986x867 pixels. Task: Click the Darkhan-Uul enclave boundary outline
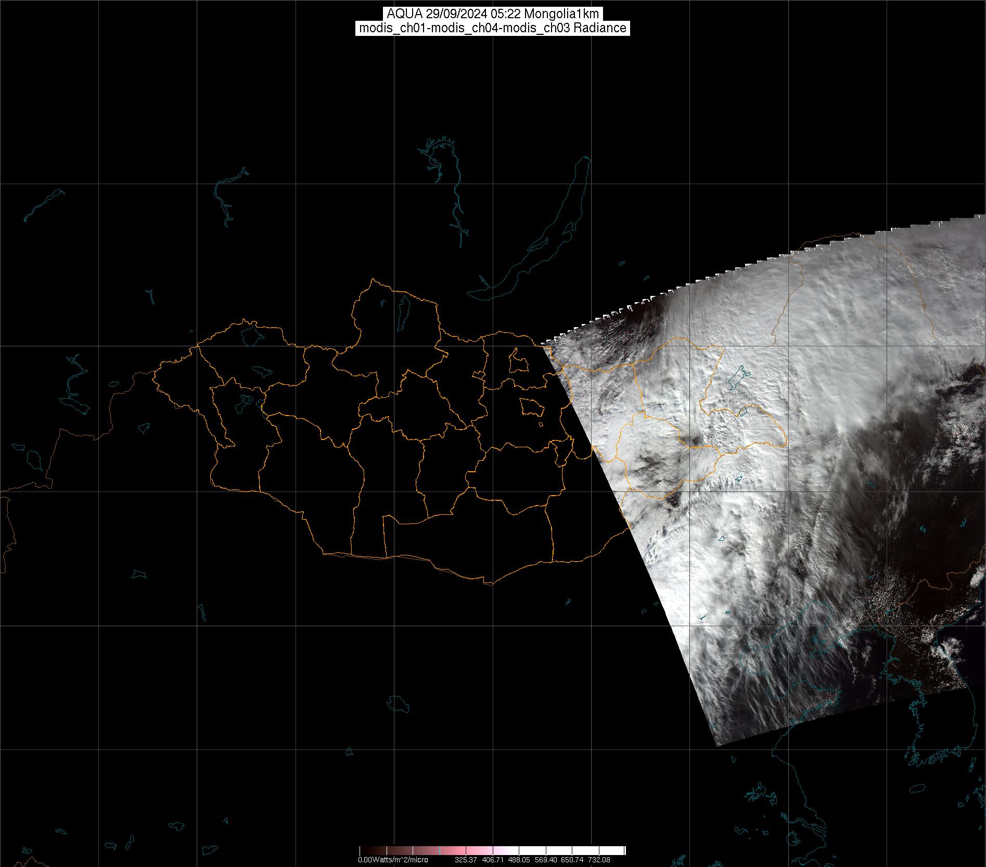point(517,361)
